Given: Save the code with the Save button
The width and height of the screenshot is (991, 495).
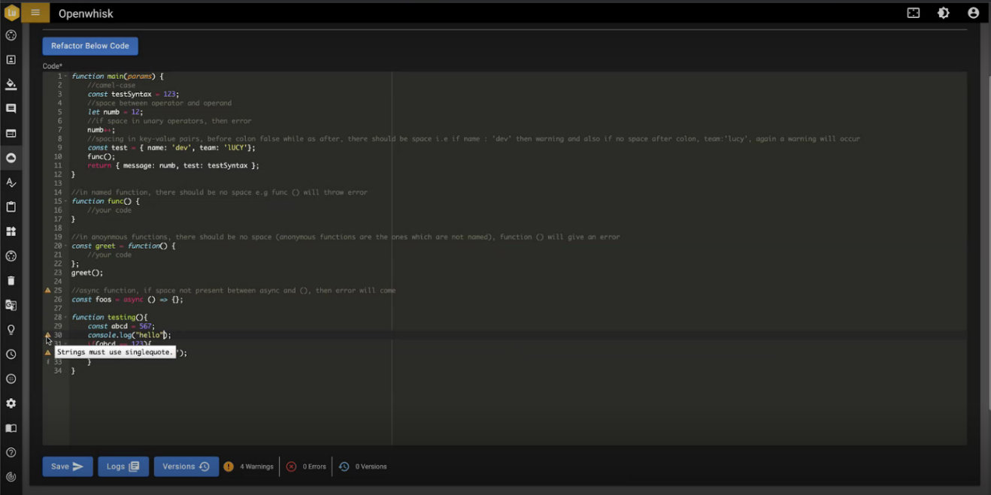Looking at the screenshot, I should pyautogui.click(x=68, y=466).
